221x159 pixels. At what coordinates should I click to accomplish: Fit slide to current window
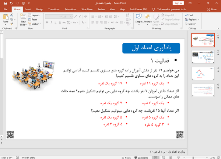[218, 158]
